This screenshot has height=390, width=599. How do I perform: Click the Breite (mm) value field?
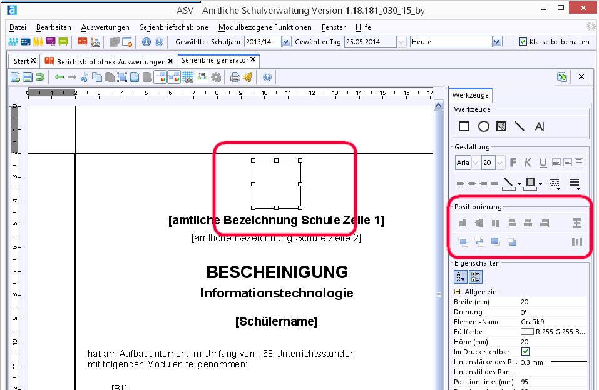click(553, 302)
